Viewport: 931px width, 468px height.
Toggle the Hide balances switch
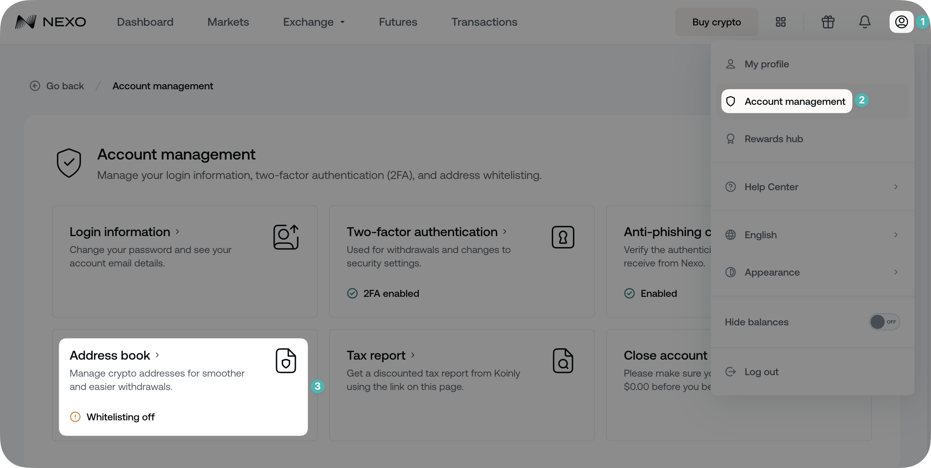[884, 322]
